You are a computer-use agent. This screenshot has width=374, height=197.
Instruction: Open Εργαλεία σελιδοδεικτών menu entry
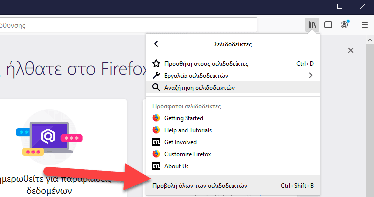click(x=233, y=76)
